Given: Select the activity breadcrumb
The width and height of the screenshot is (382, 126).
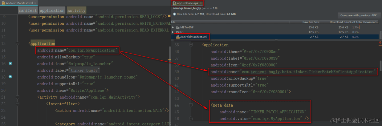Looking at the screenshot, I should (76, 10).
